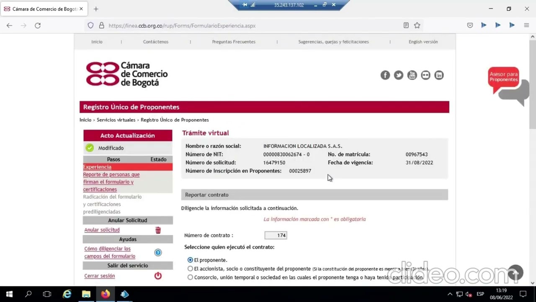Close the Cámara de Comercio browser tab
Image resolution: width=536 pixels, height=302 pixels.
coord(81,9)
